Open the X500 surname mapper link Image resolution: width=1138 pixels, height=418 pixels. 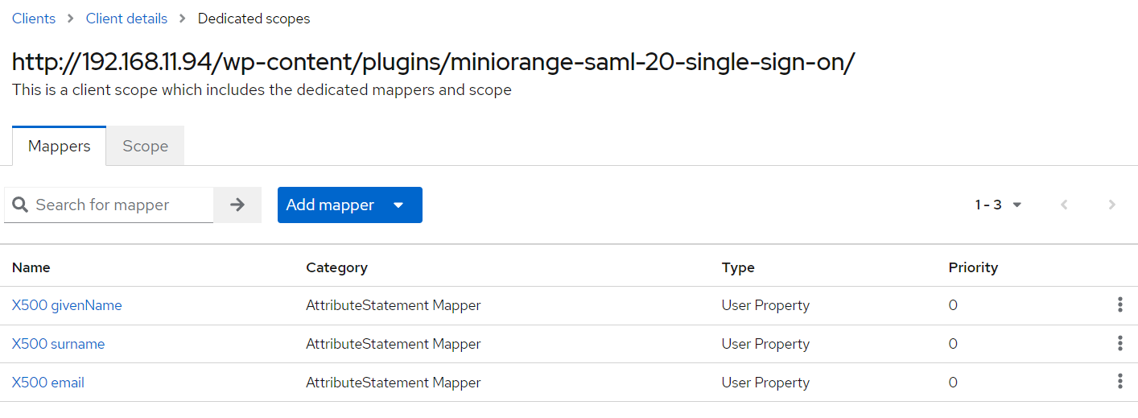(58, 344)
